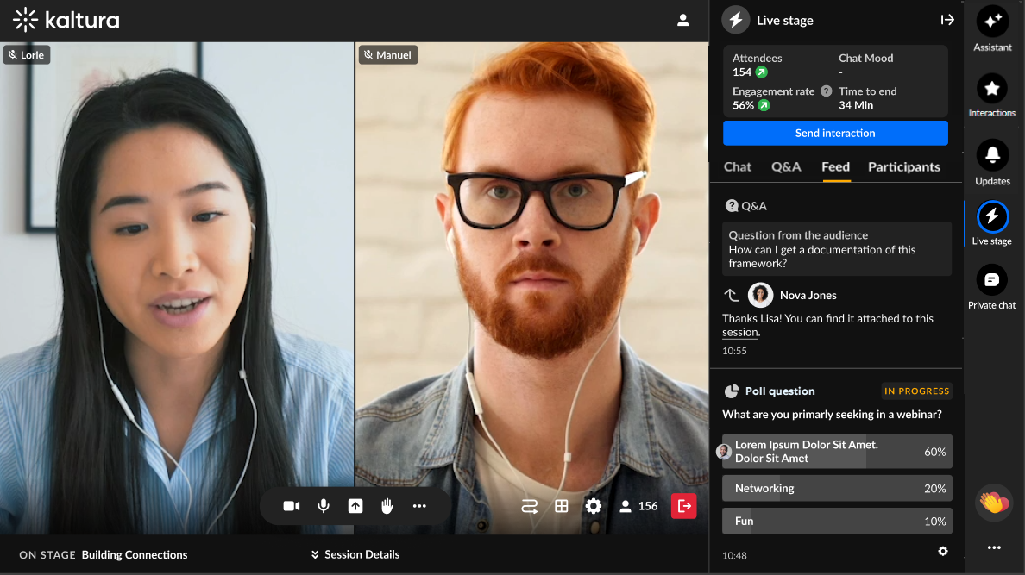The image size is (1025, 575).
Task: Switch to the Participants tab
Action: pos(904,167)
